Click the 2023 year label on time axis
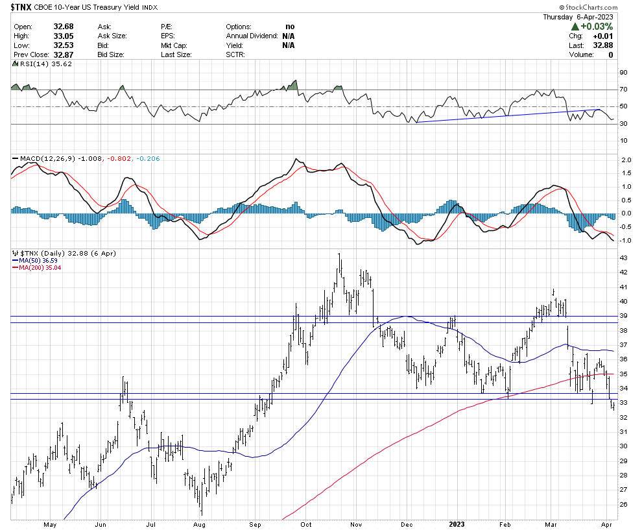 coord(457,524)
